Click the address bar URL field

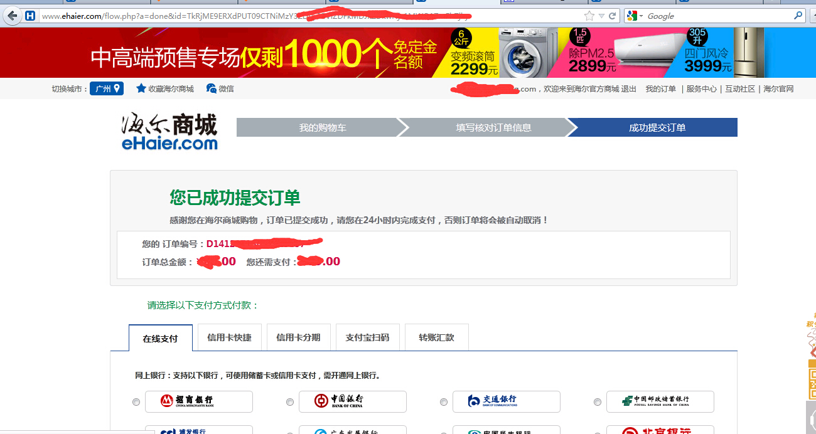coord(310,16)
